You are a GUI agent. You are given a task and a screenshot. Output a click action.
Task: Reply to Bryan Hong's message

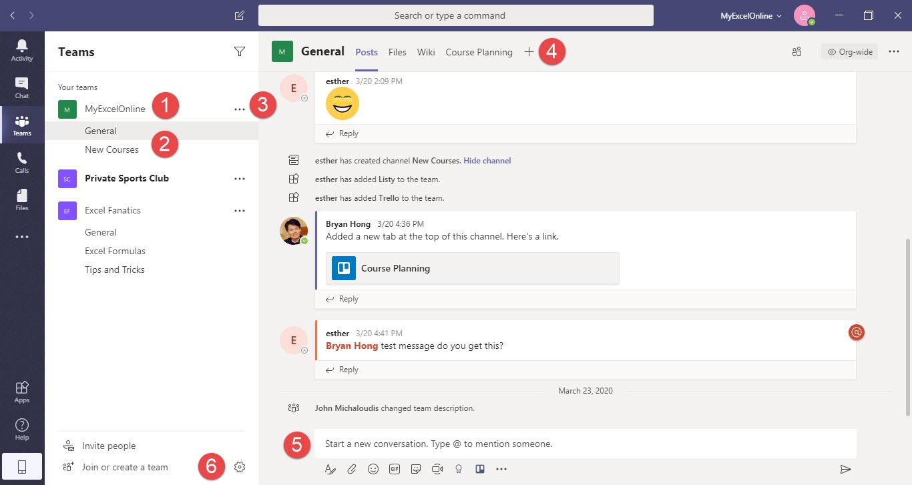pos(342,299)
